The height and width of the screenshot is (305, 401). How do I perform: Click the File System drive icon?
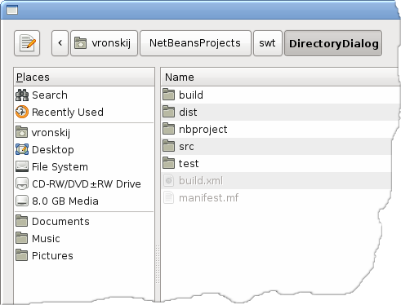(x=22, y=166)
